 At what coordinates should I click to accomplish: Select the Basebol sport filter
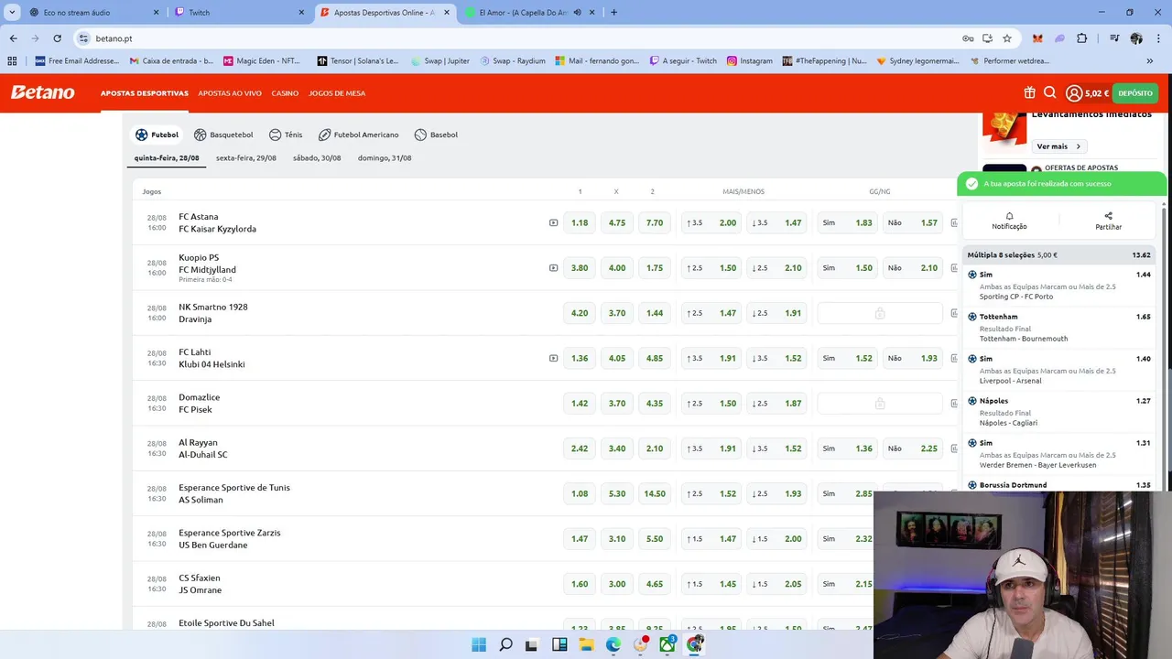436,135
